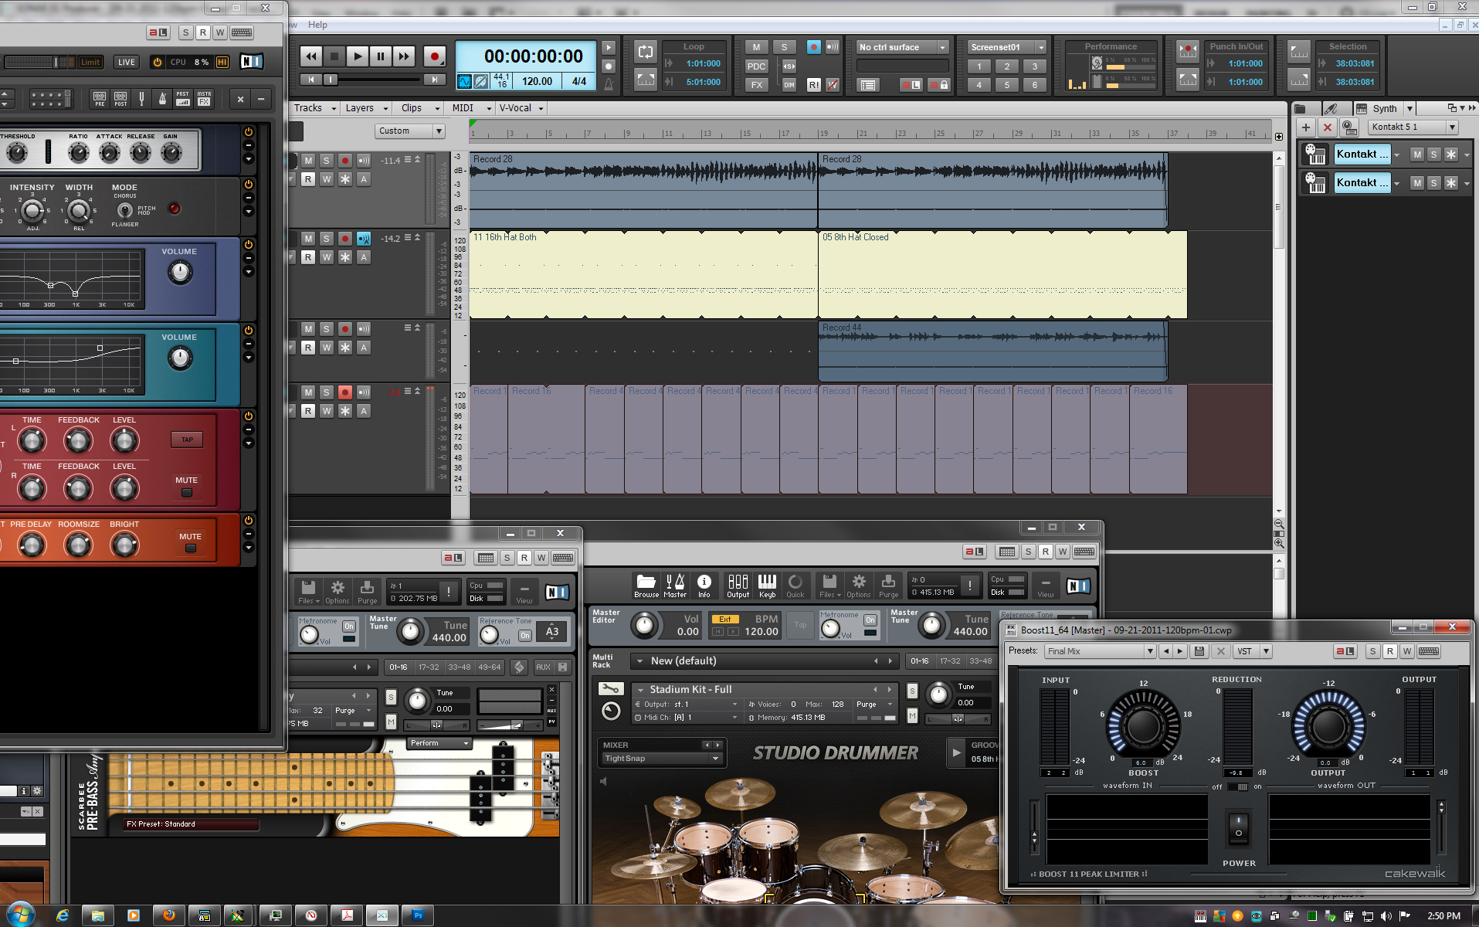Image resolution: width=1479 pixels, height=927 pixels.
Task: Click the TAP button on the red delay module
Action: (x=187, y=440)
